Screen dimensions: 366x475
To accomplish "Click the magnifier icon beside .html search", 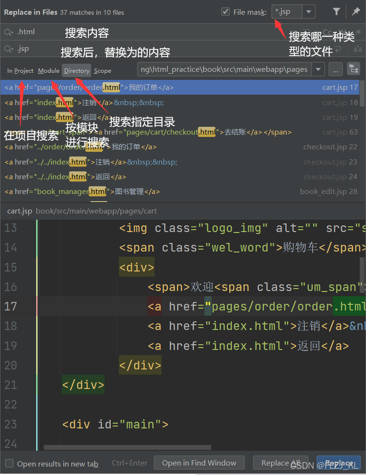I will click(9, 32).
